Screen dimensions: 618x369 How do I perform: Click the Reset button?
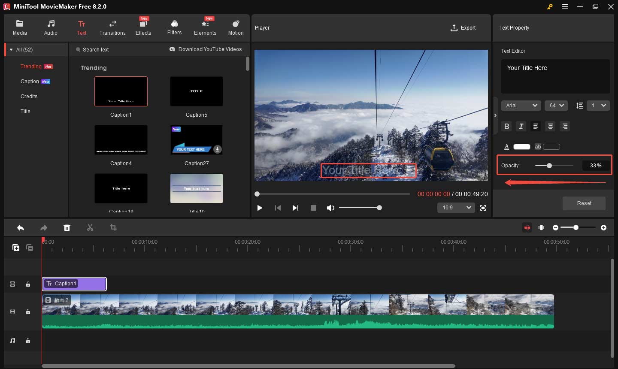pos(584,203)
